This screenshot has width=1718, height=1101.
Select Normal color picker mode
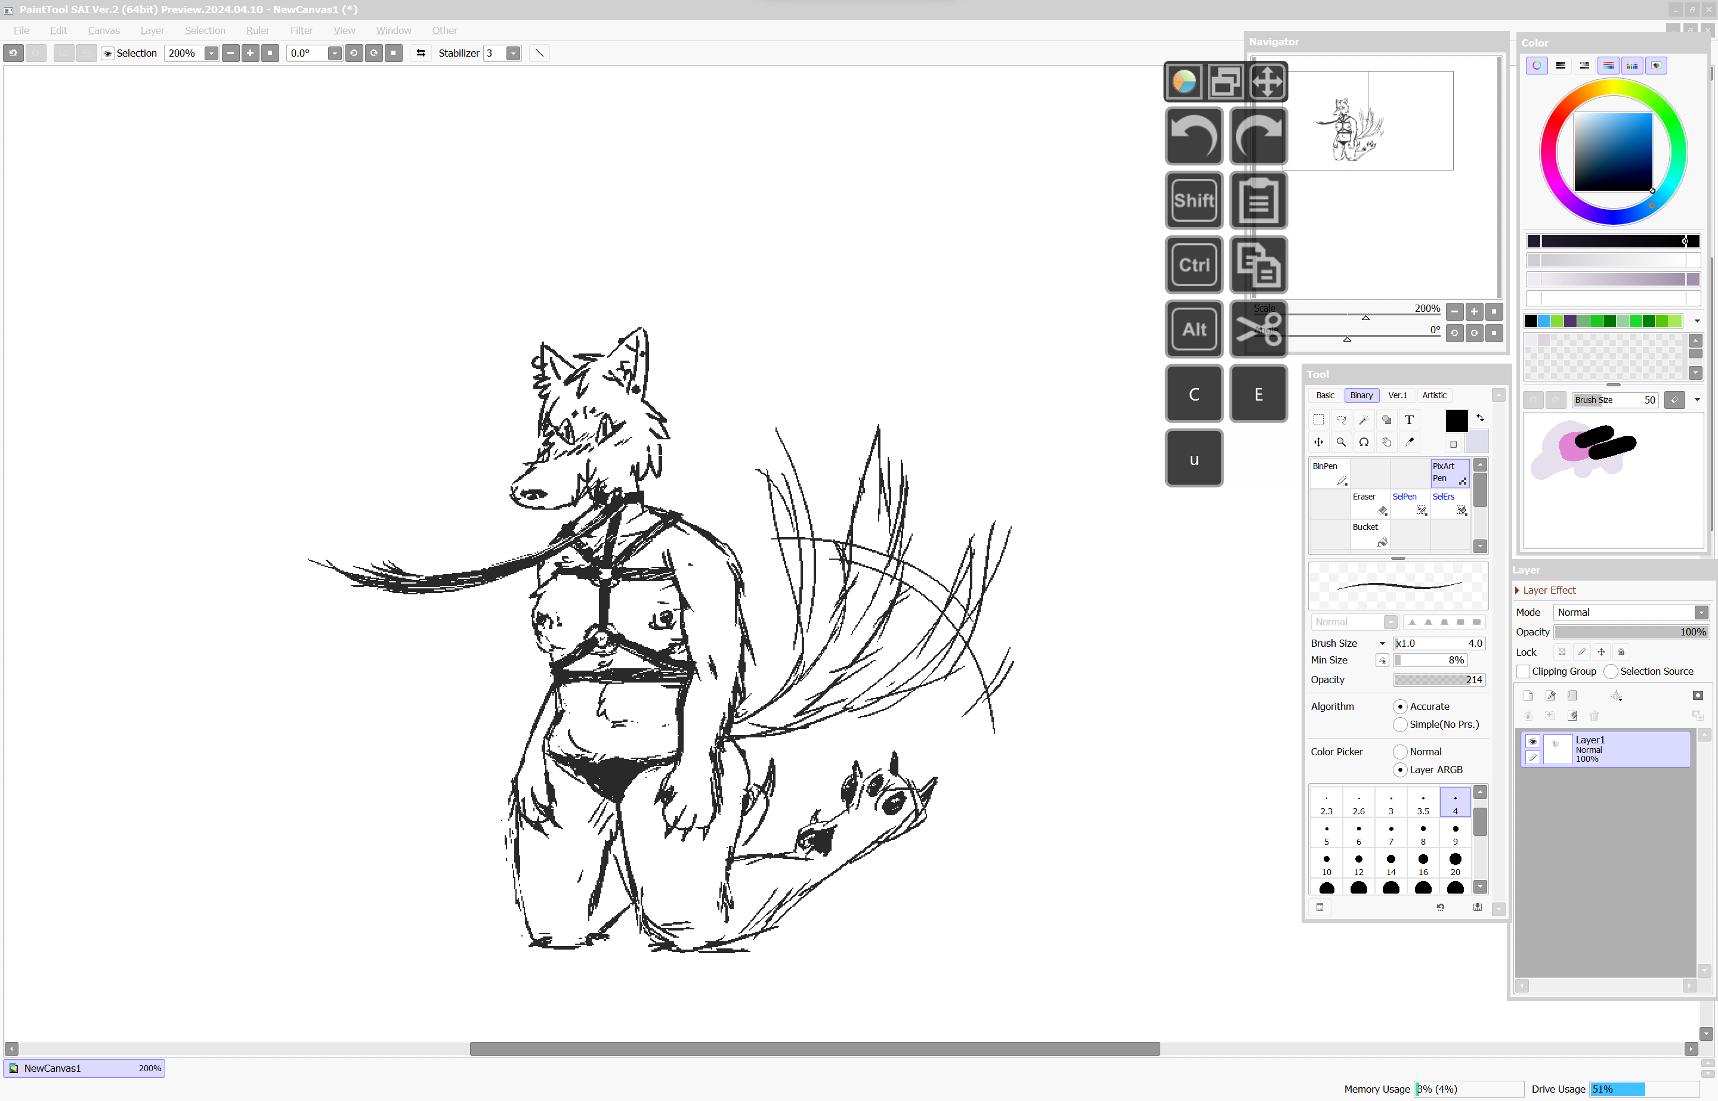tap(1401, 752)
